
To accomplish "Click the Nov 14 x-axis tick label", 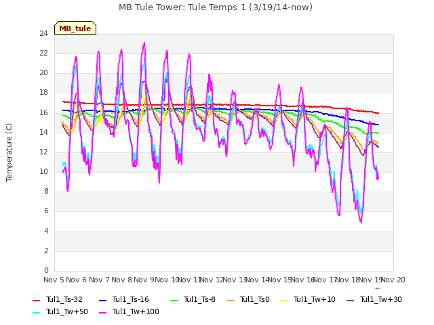I will (257, 280).
